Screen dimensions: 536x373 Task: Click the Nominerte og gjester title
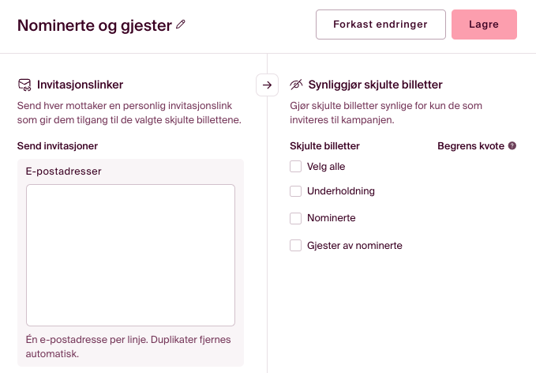(x=94, y=25)
